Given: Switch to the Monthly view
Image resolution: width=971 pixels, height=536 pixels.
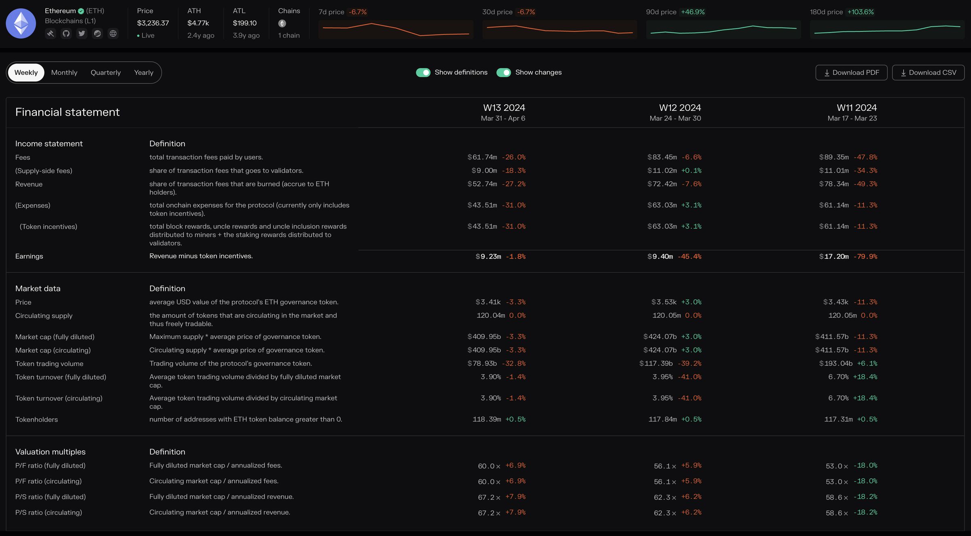Looking at the screenshot, I should tap(64, 73).
